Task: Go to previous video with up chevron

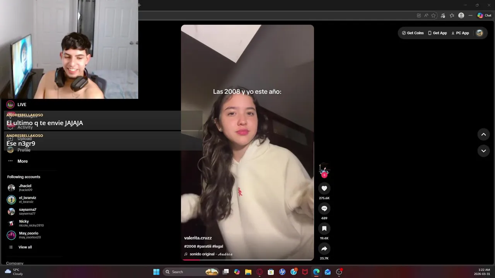Action: pyautogui.click(x=483, y=134)
